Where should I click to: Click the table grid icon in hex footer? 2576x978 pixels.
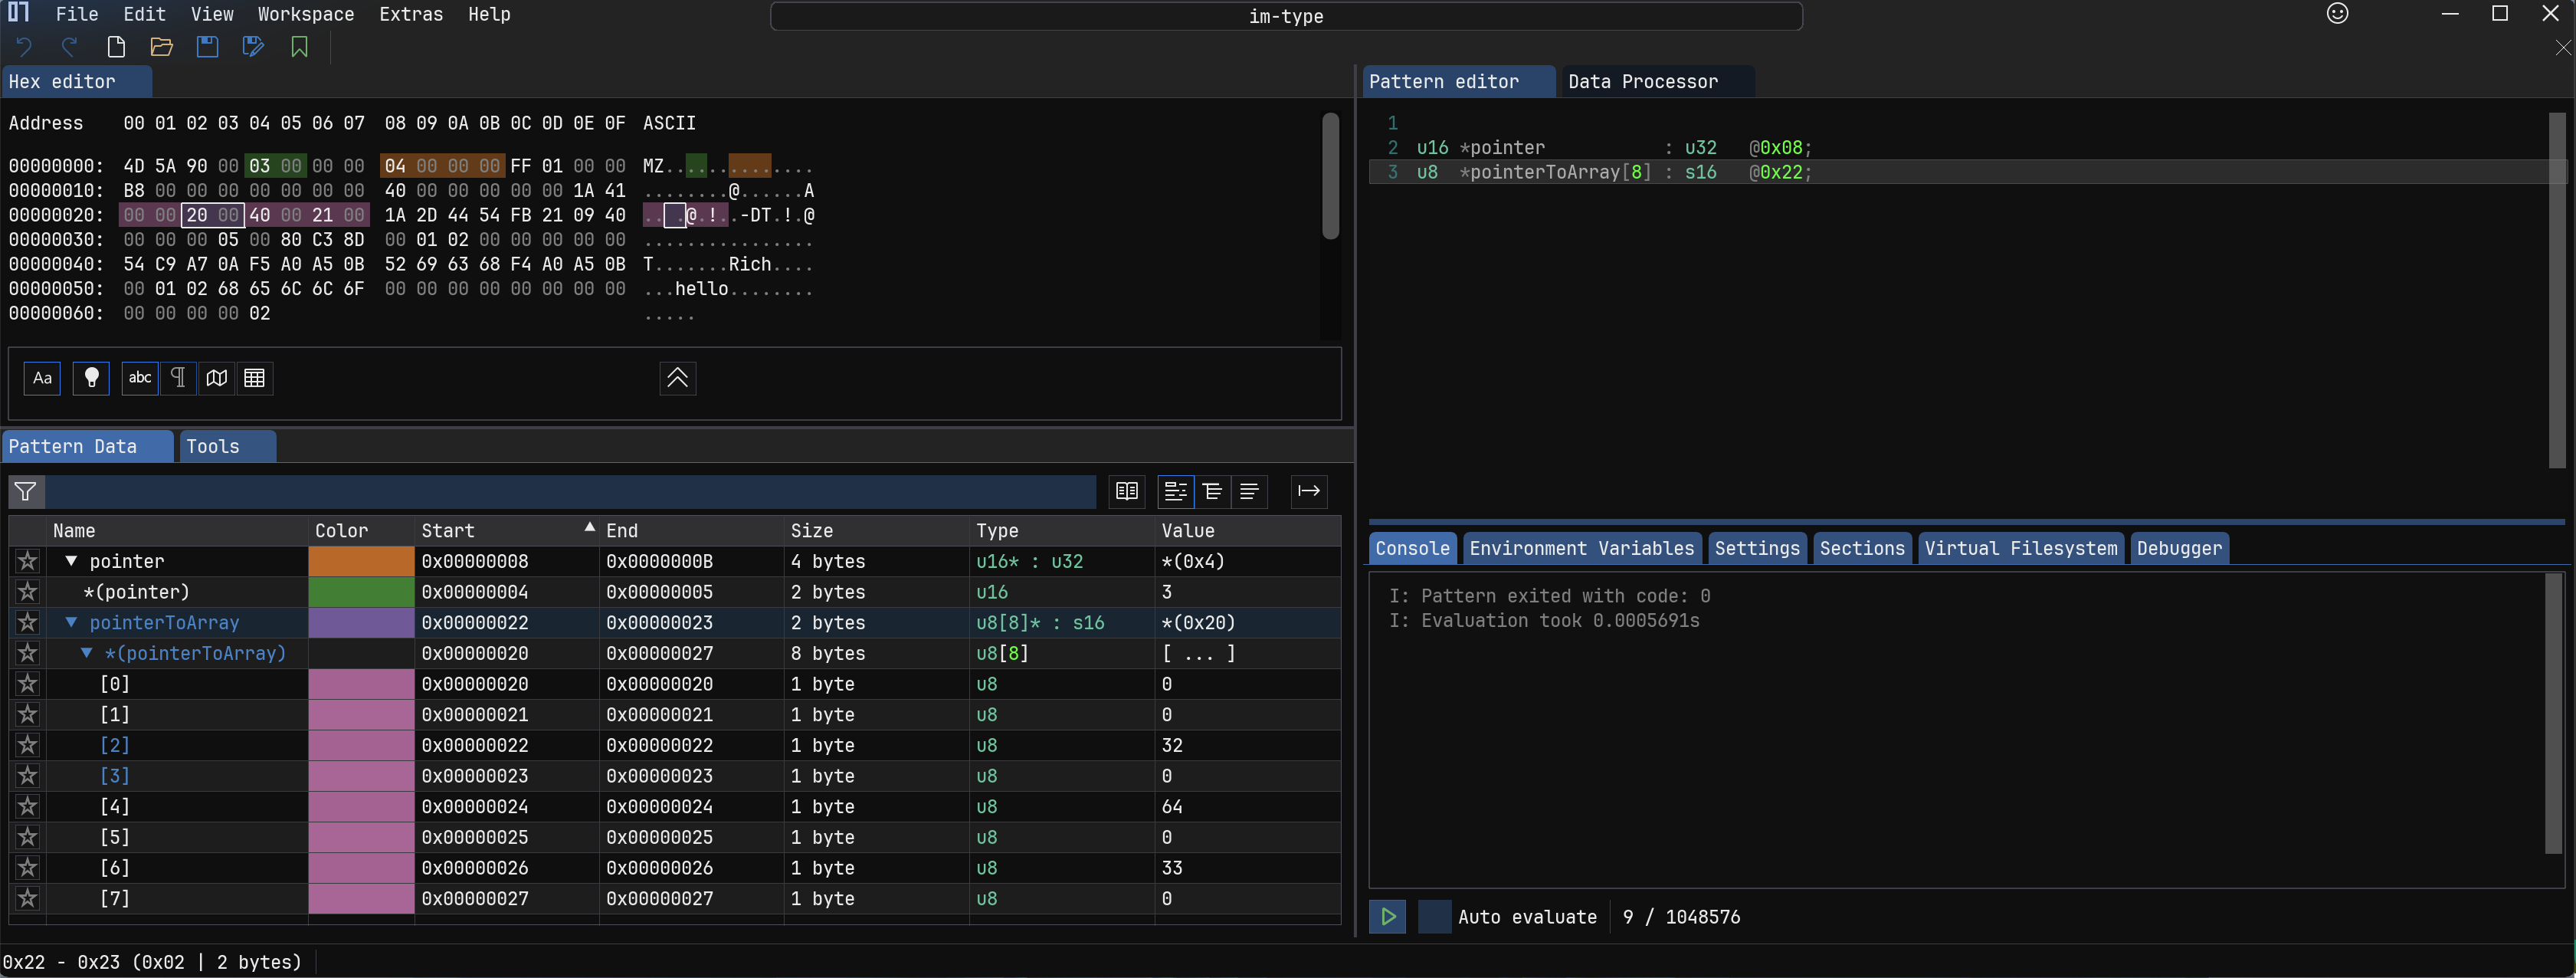[255, 378]
